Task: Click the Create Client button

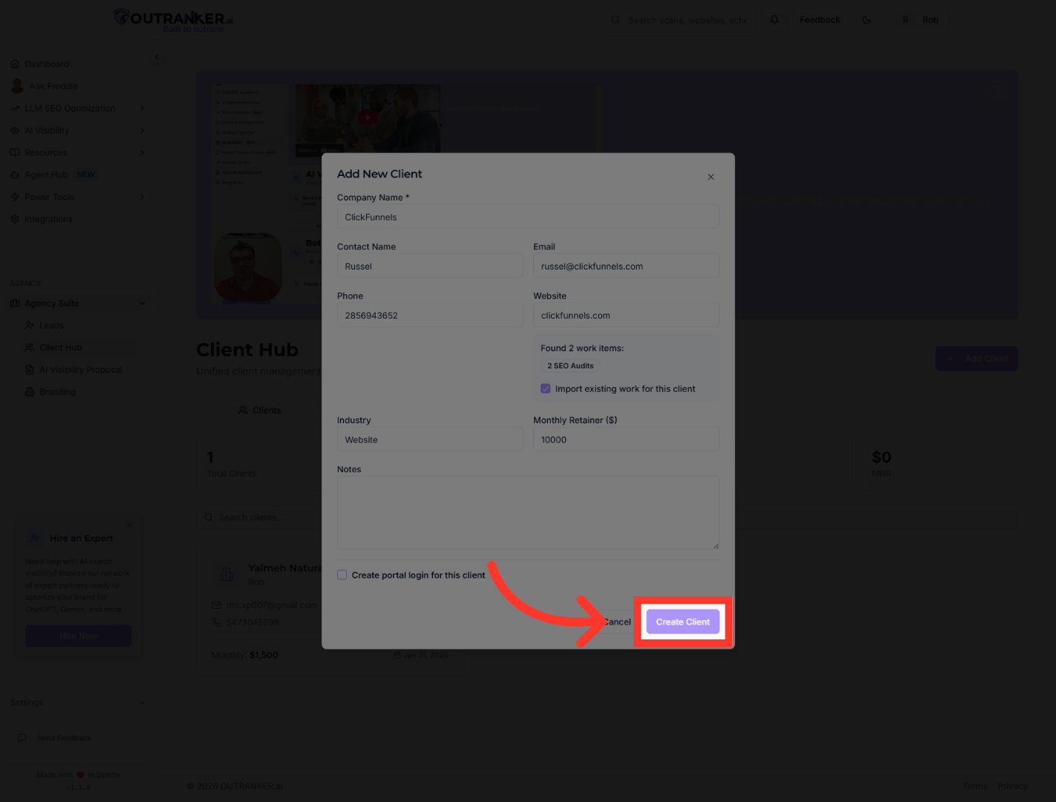Action: click(683, 622)
